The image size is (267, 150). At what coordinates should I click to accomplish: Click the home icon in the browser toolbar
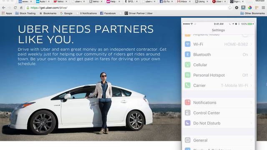[21, 7]
